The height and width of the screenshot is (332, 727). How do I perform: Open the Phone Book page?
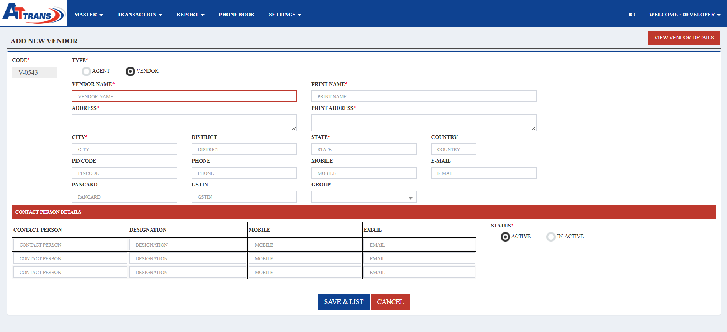236,15
